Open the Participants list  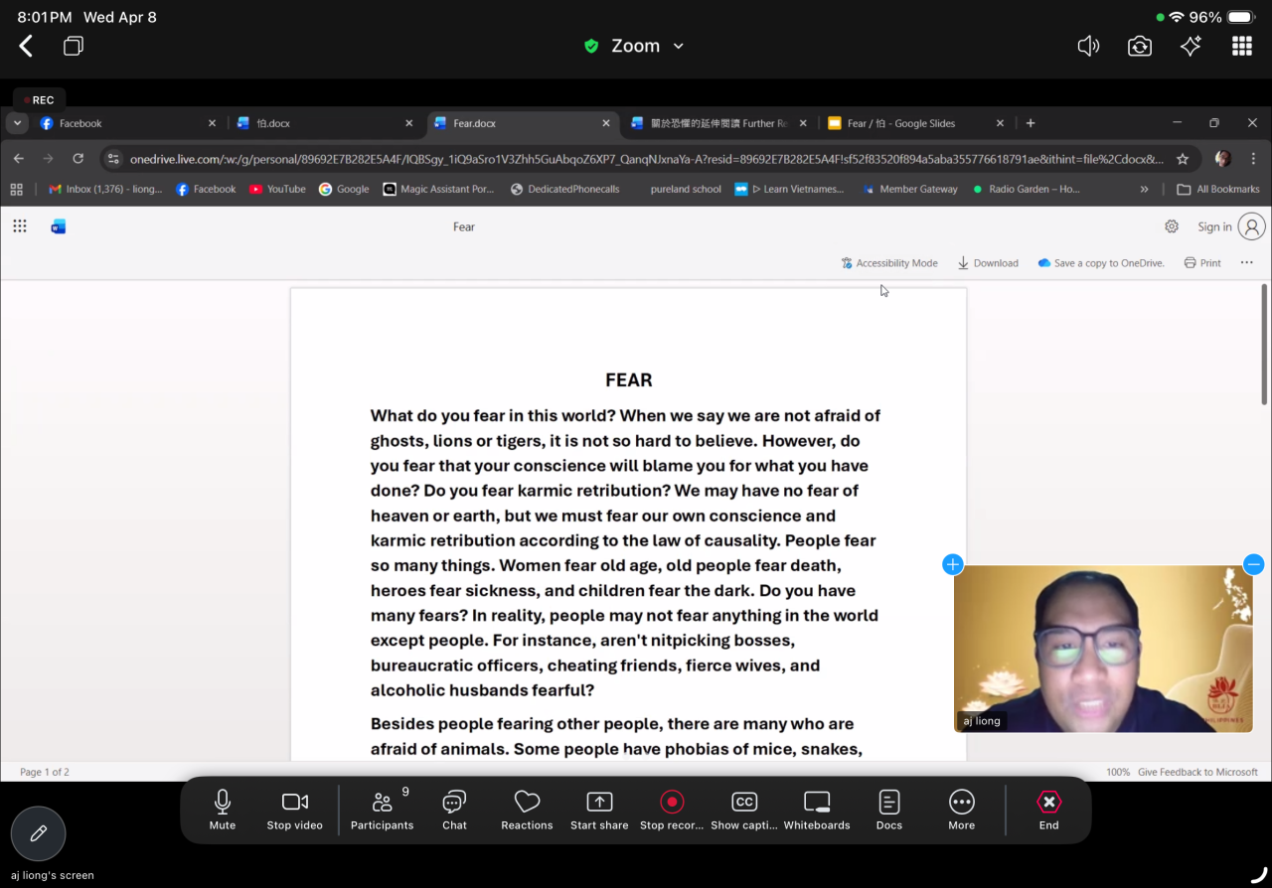tap(382, 810)
